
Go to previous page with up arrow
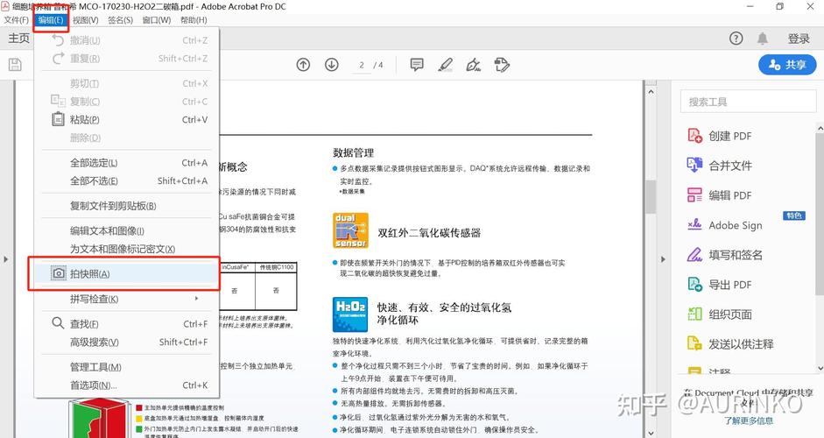tap(303, 65)
